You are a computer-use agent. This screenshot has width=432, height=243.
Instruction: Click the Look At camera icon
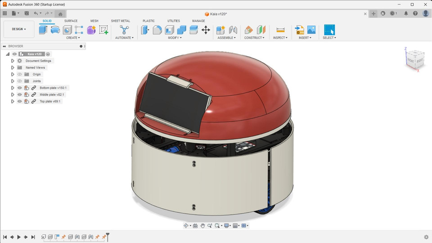point(195,225)
